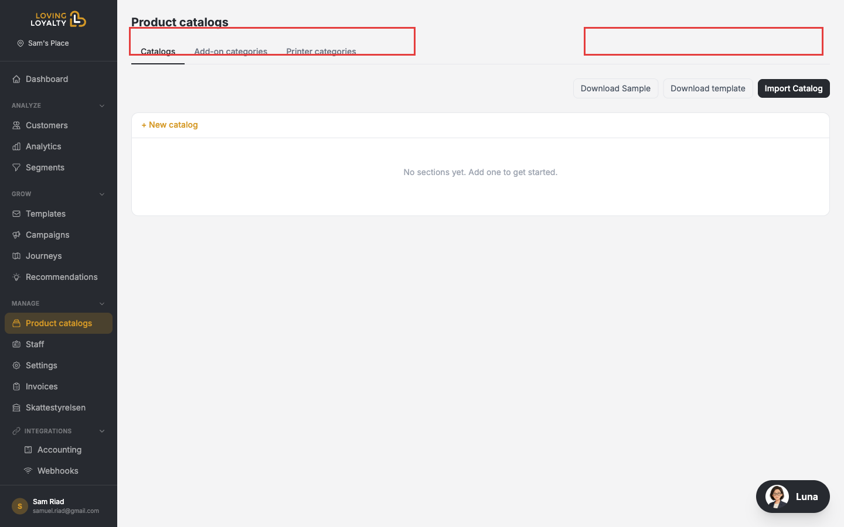Collapse the Integrations section chevron
The height and width of the screenshot is (527, 844).
102,431
